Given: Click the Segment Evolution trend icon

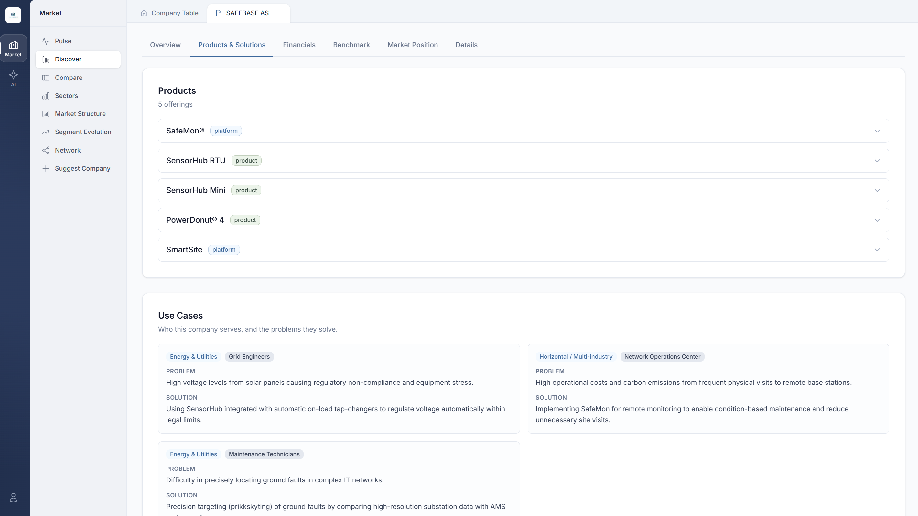Looking at the screenshot, I should [x=46, y=132].
